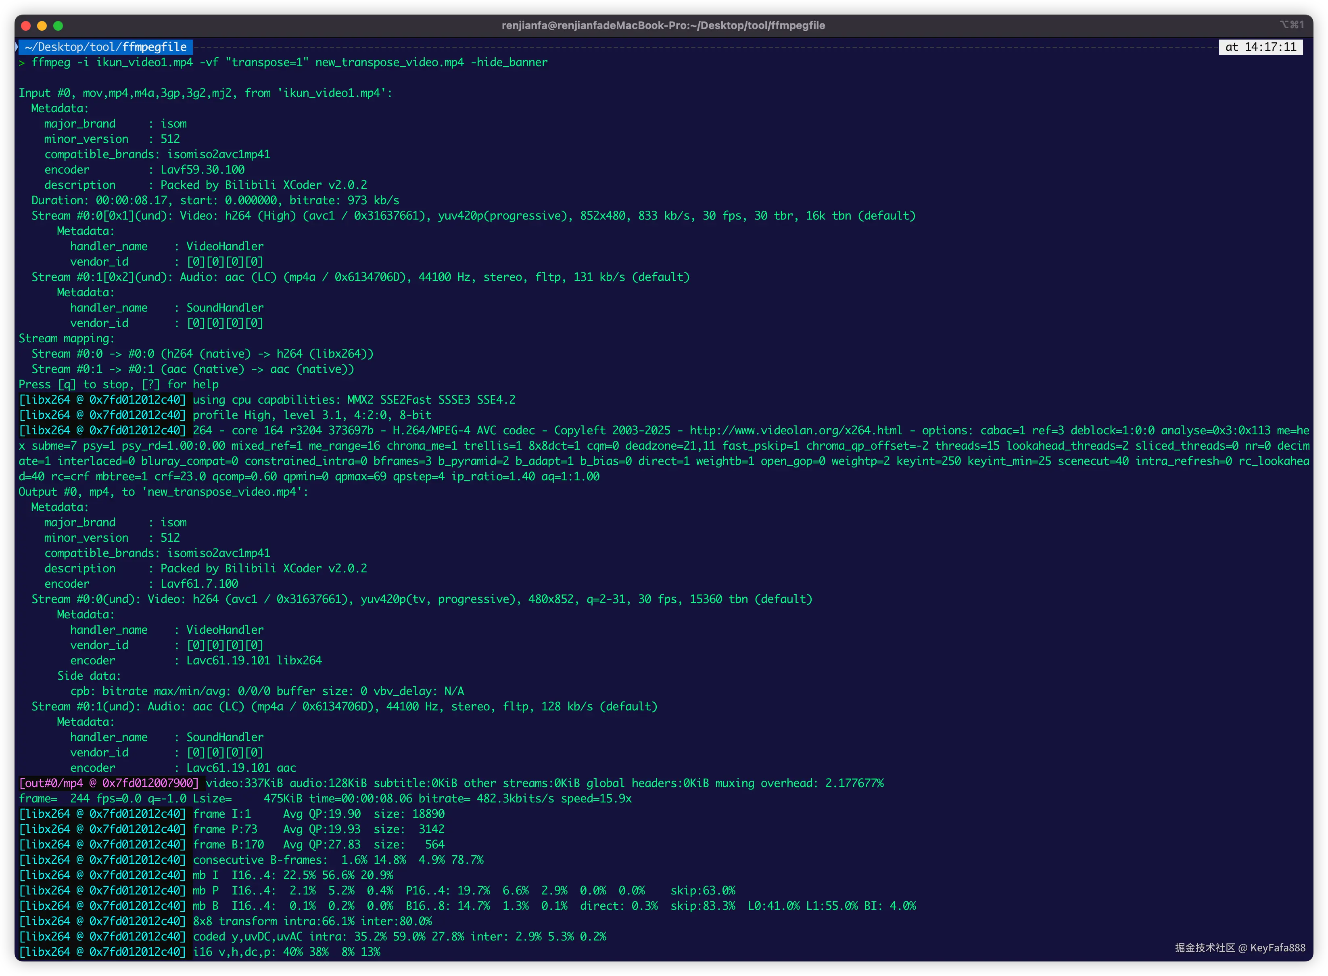Click the 'Press [q] to stop' help line

118,385
